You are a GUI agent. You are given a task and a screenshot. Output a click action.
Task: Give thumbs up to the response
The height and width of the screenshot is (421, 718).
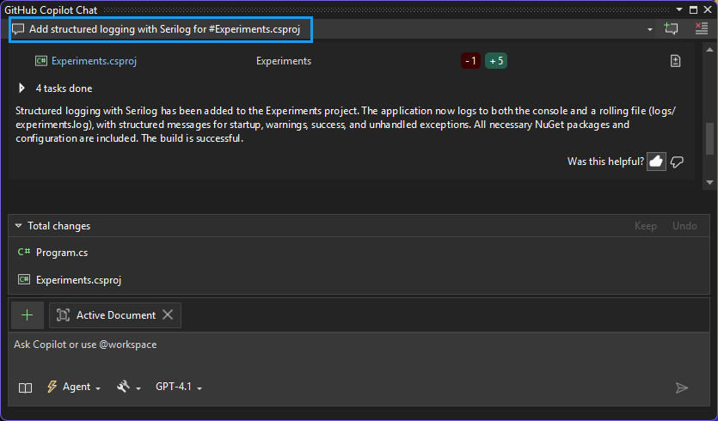(656, 162)
